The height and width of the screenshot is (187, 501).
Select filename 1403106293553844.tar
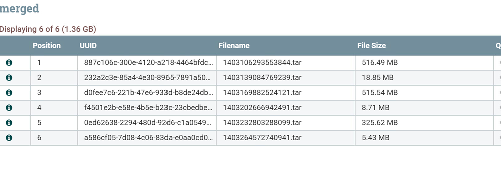pyautogui.click(x=262, y=63)
